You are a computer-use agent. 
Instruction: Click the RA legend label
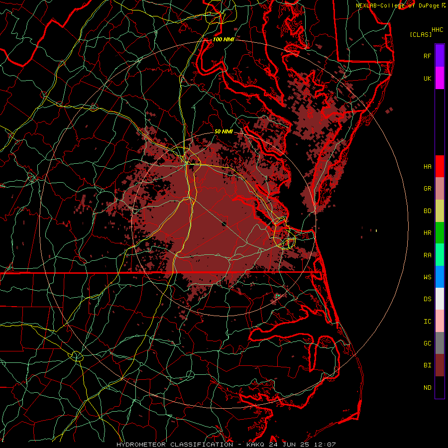[x=427, y=255]
